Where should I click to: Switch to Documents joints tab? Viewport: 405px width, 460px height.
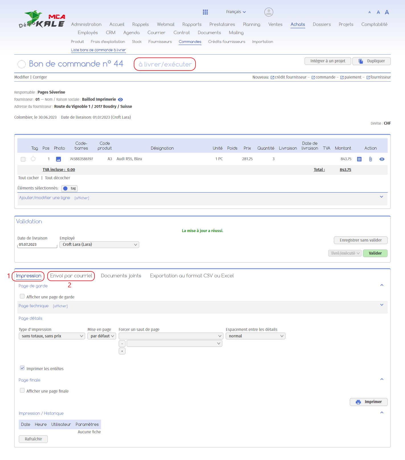pyautogui.click(x=121, y=276)
